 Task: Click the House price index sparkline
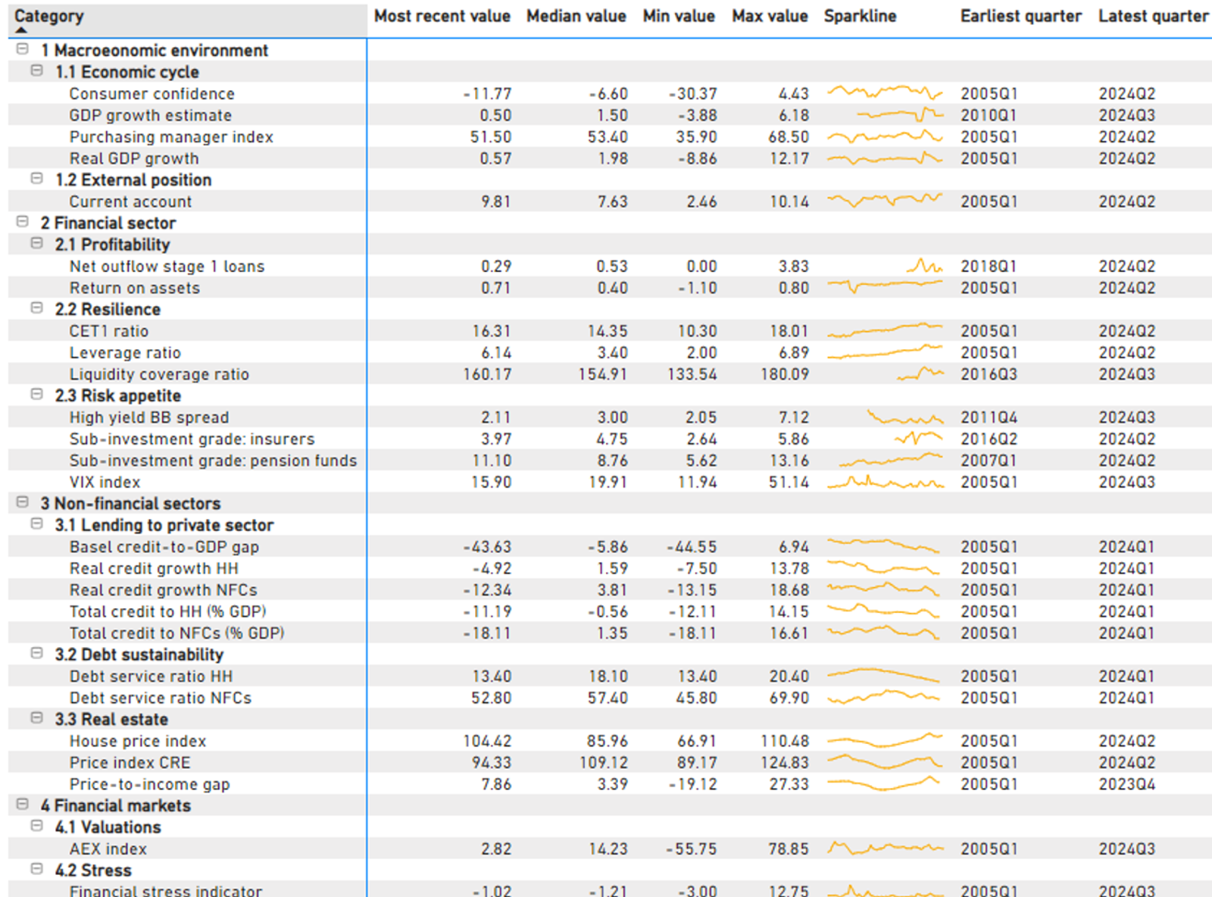[884, 740]
